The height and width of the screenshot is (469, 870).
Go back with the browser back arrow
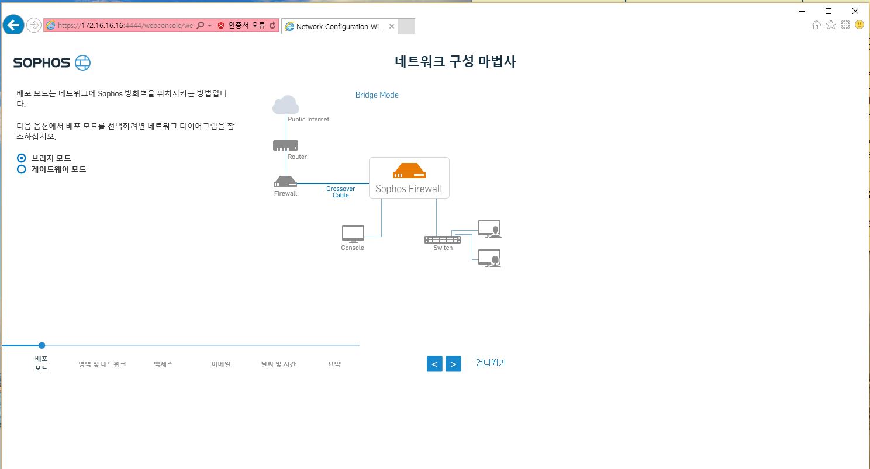point(13,25)
